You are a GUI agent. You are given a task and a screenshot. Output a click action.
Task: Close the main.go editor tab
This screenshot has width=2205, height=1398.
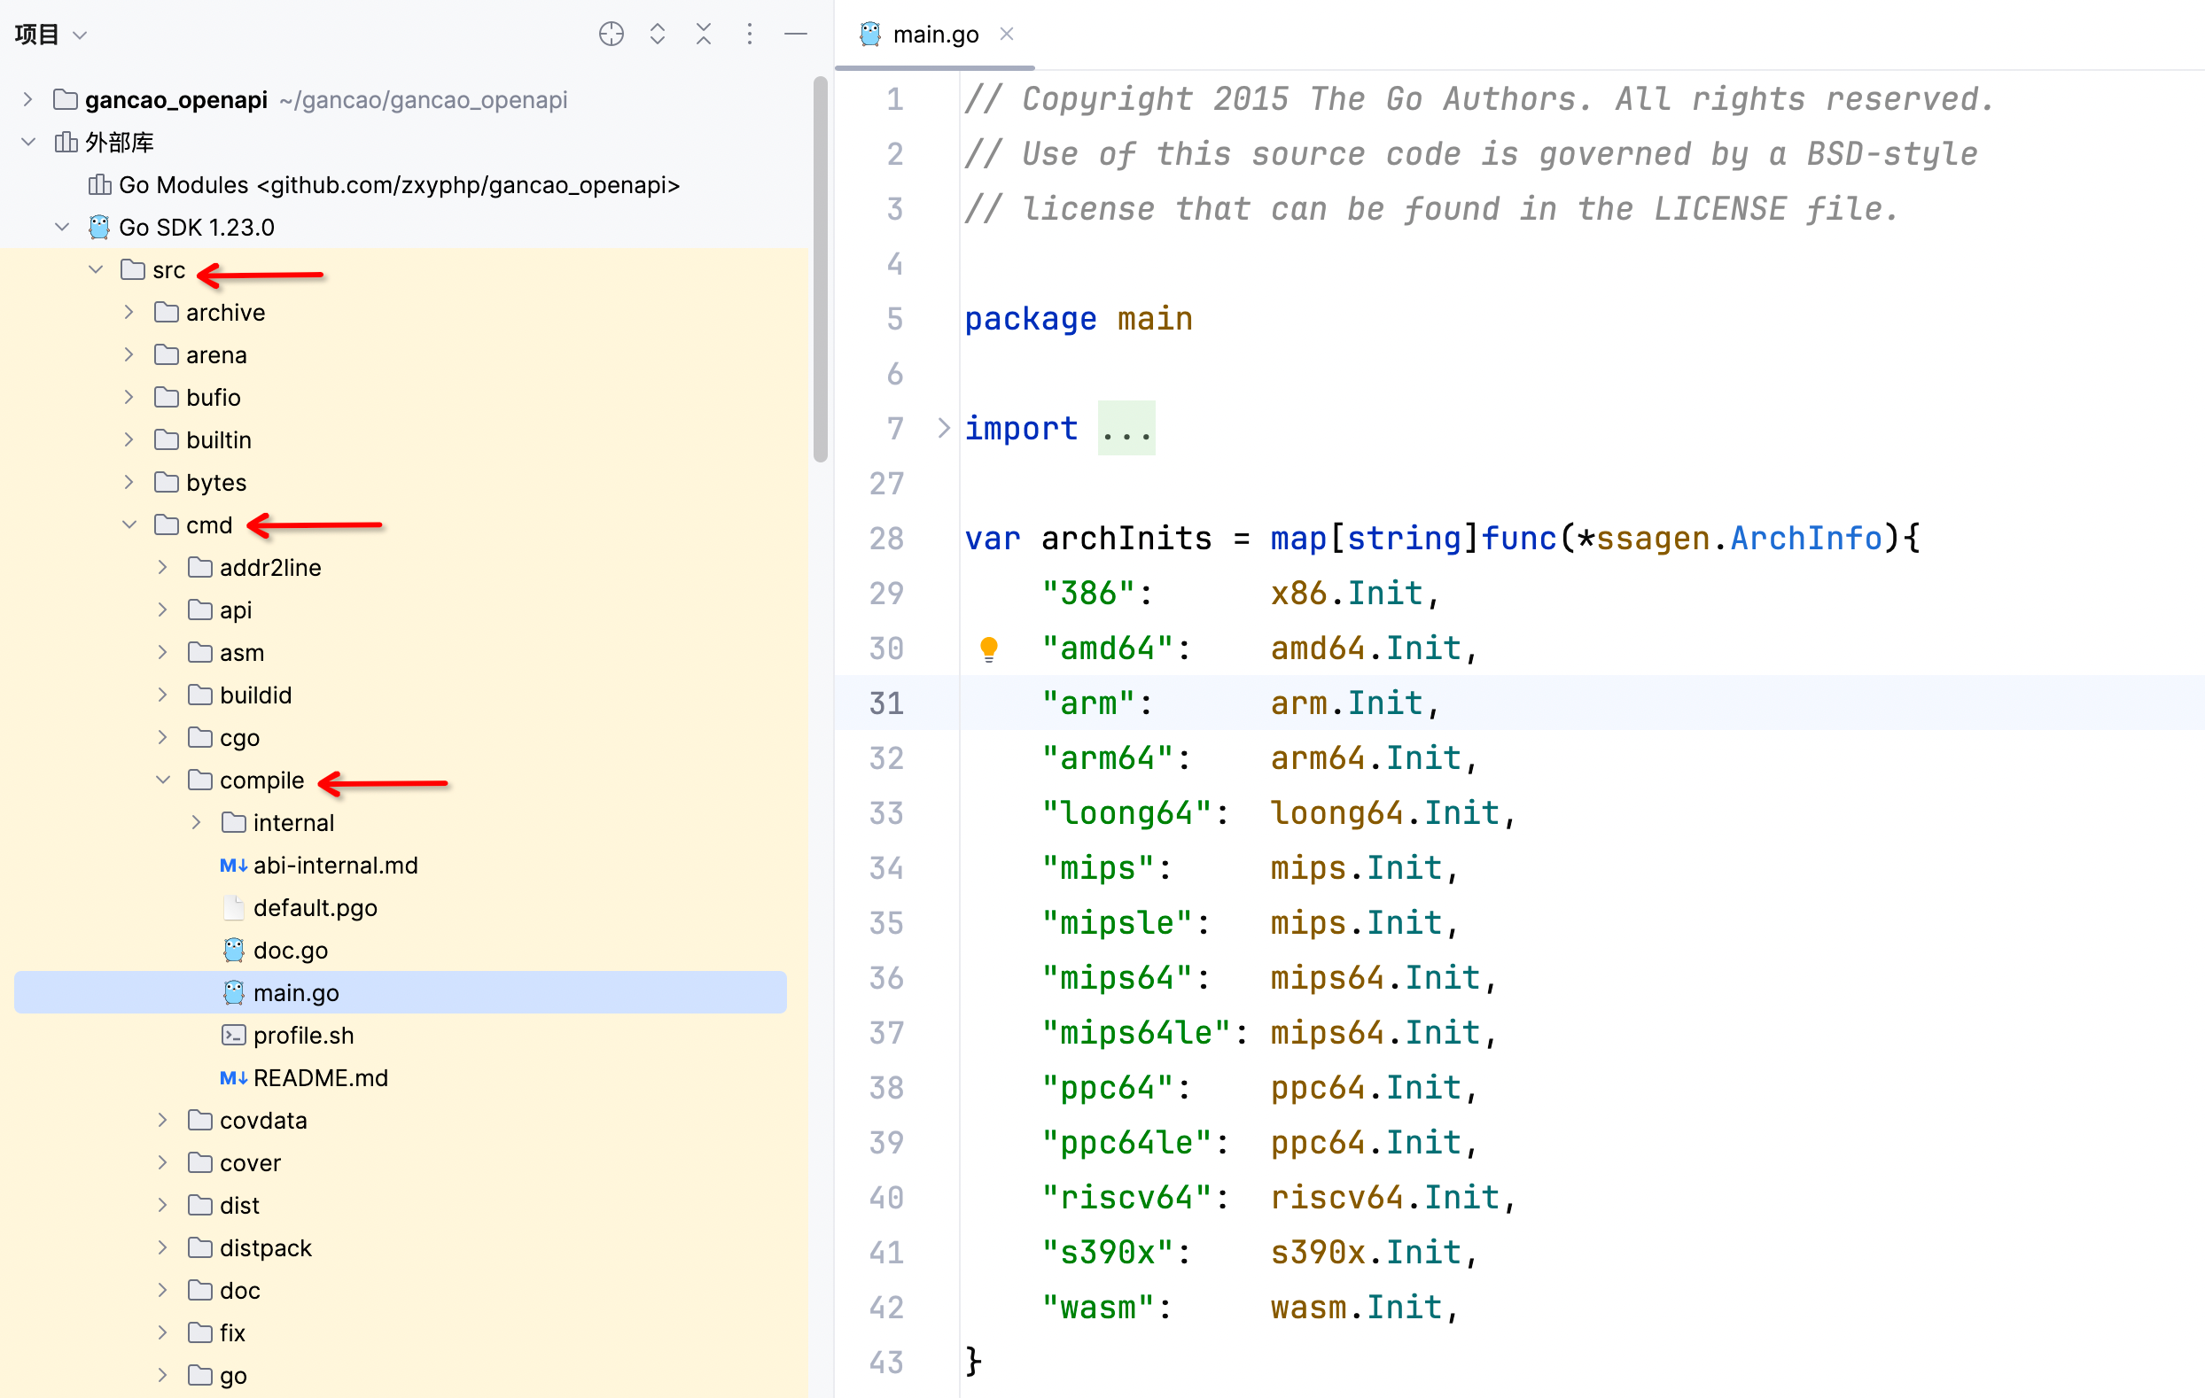1007,34
